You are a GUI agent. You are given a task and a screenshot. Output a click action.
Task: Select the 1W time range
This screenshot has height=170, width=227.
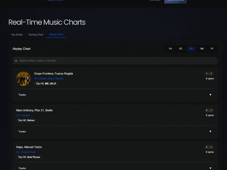pos(191,49)
